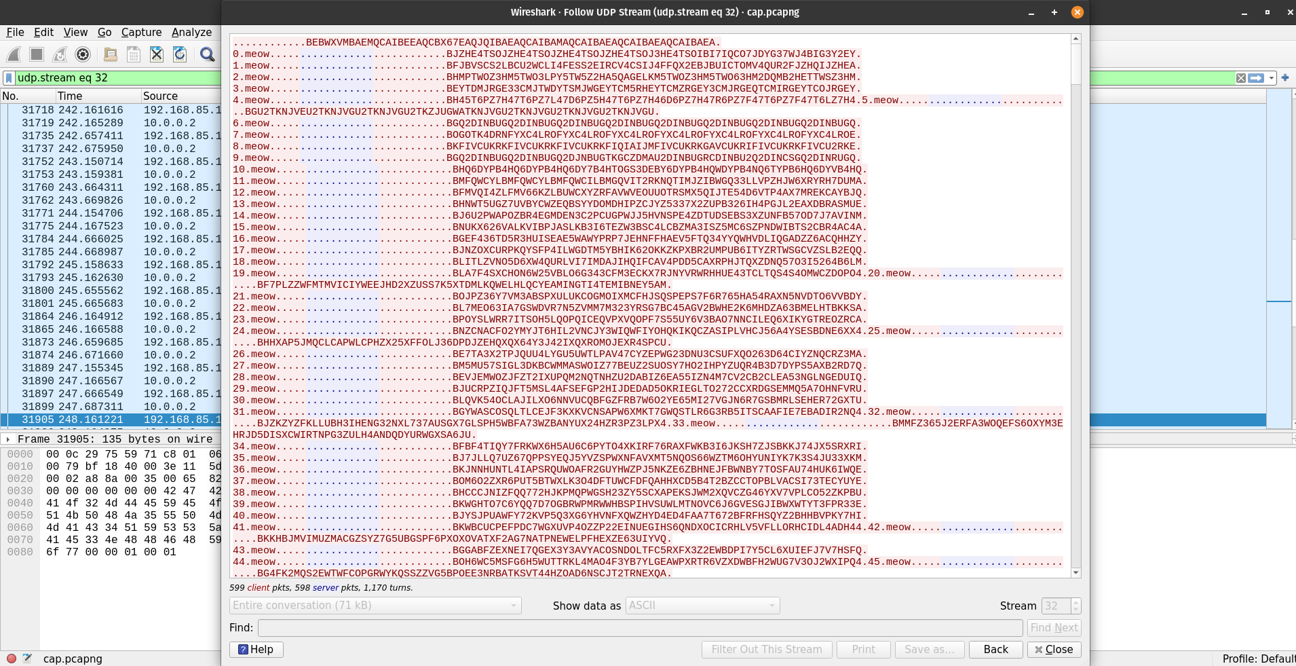Click the display filter bookmark icon
1296x666 pixels.
[x=9, y=78]
